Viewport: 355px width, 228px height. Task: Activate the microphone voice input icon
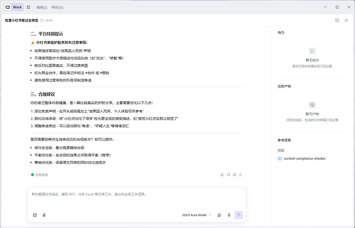(x=229, y=215)
